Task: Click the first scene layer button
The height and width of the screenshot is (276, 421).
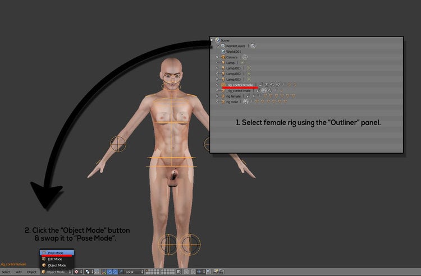Action: (x=147, y=270)
